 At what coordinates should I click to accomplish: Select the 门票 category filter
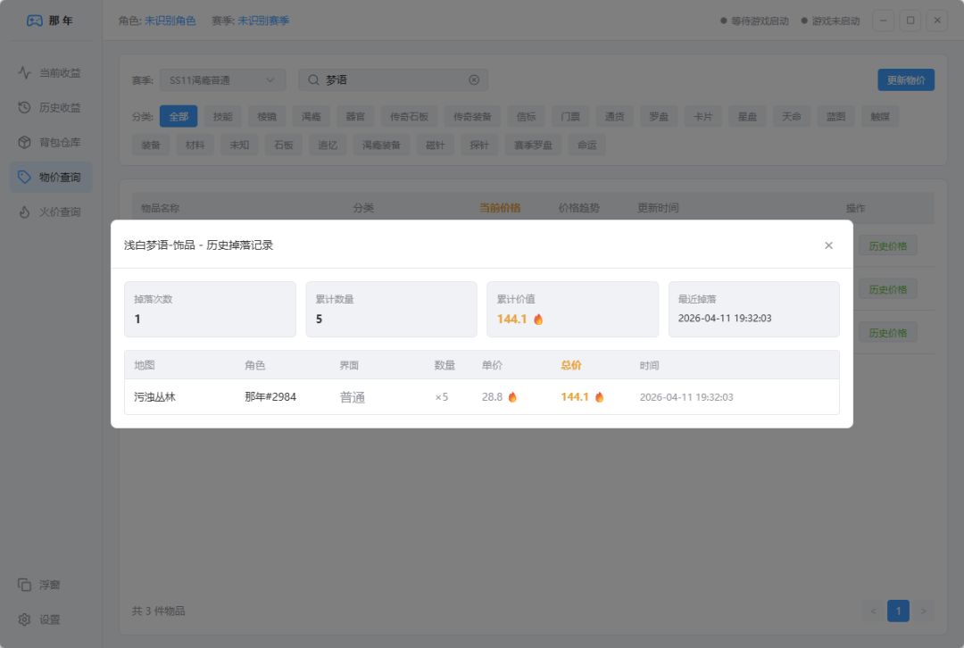[569, 116]
